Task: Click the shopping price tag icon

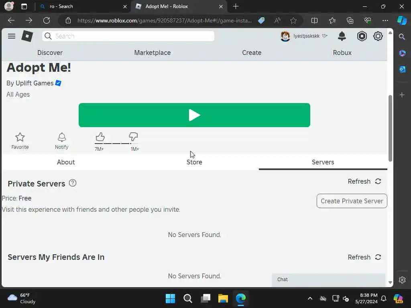Action: [x=261, y=20]
